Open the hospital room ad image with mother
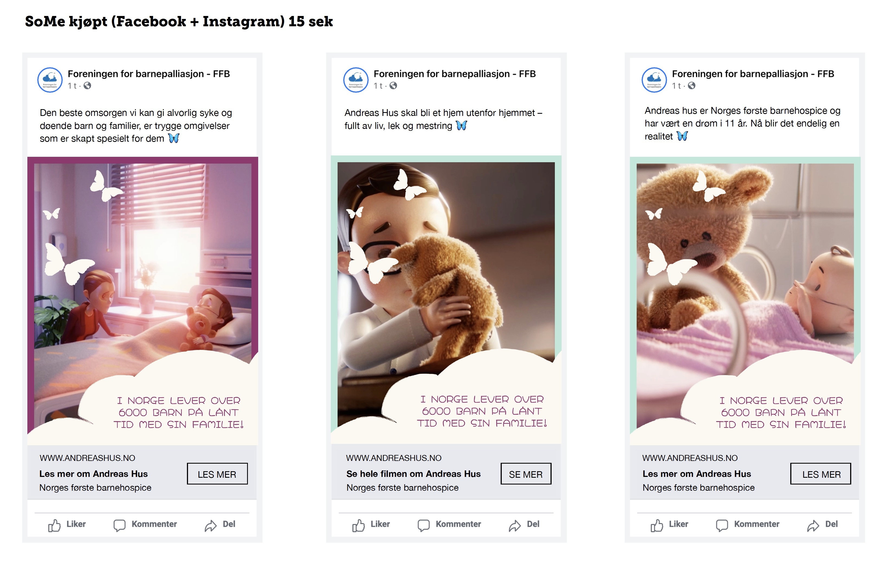Image resolution: width=887 pixels, height=566 pixels. 143,301
